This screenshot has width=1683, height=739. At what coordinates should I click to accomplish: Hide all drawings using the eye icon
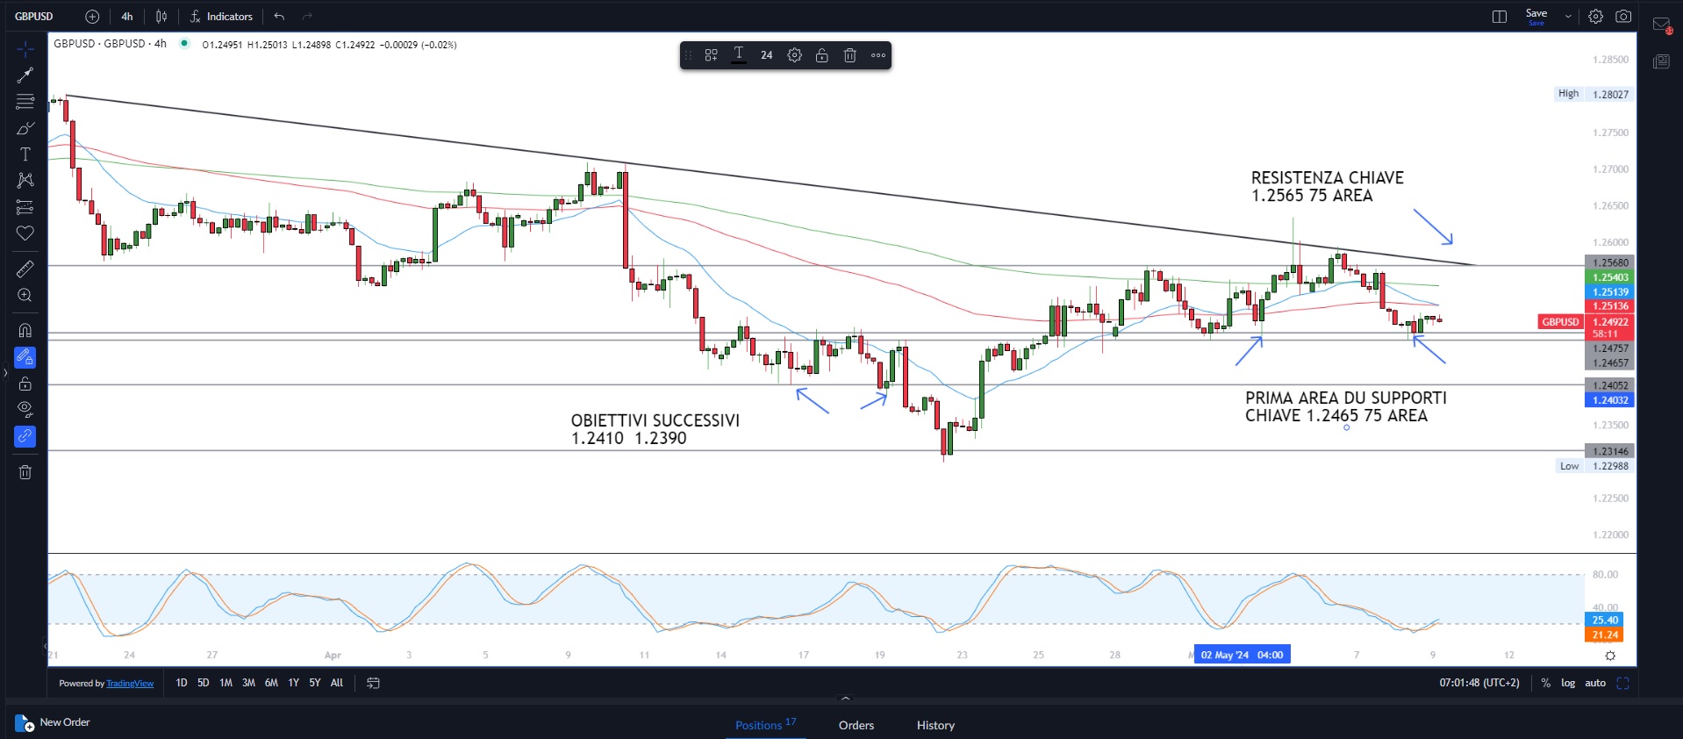[25, 408]
